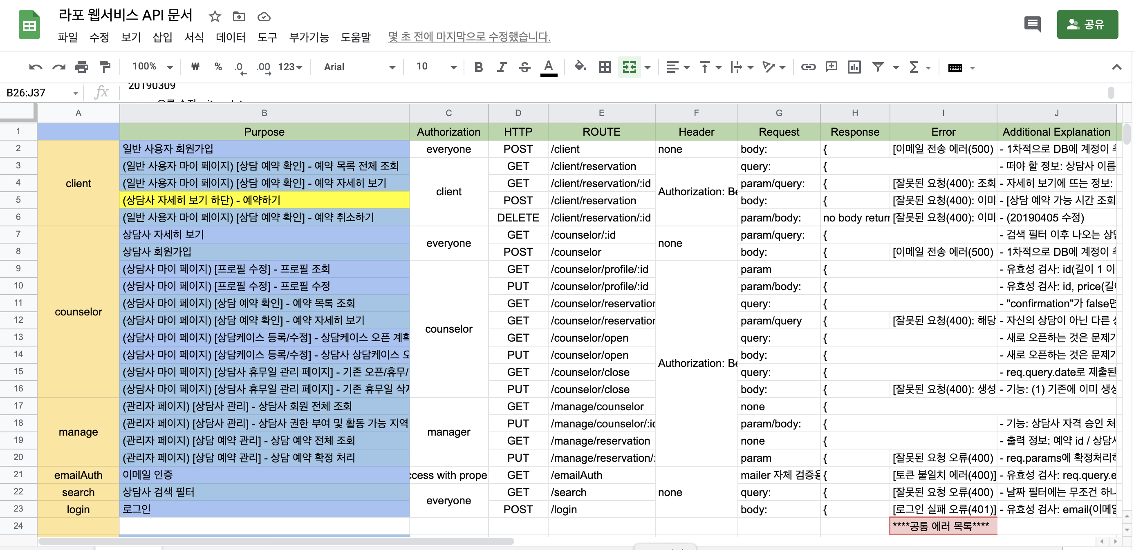The height and width of the screenshot is (550, 1134).
Task: Toggle strikethrough formatting
Action: [524, 67]
